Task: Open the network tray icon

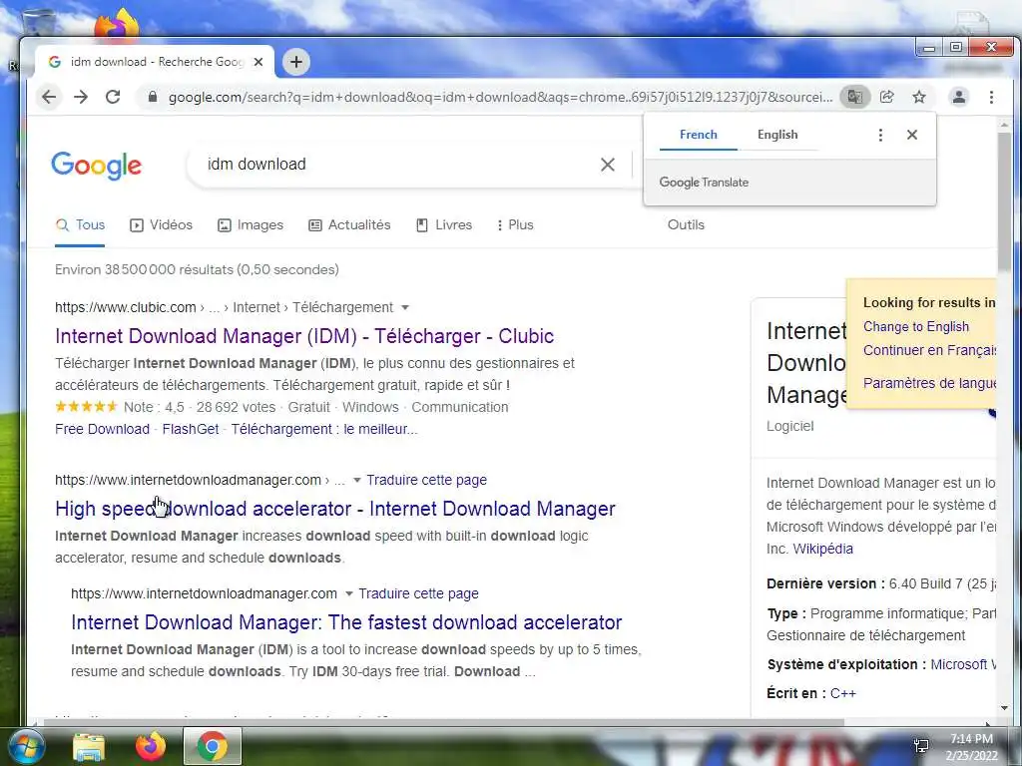Action: pos(921,746)
